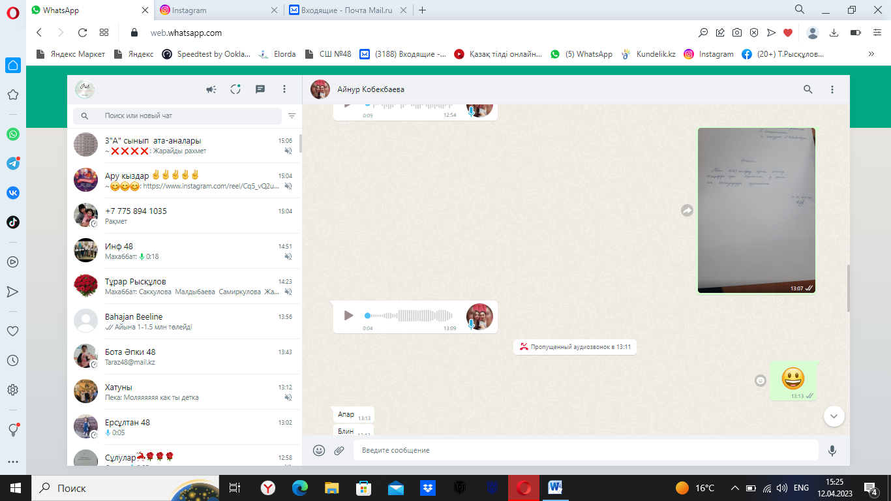Viewport: 891px width, 501px height.
Task: Open the Opera speed dial grid
Action: (104, 33)
